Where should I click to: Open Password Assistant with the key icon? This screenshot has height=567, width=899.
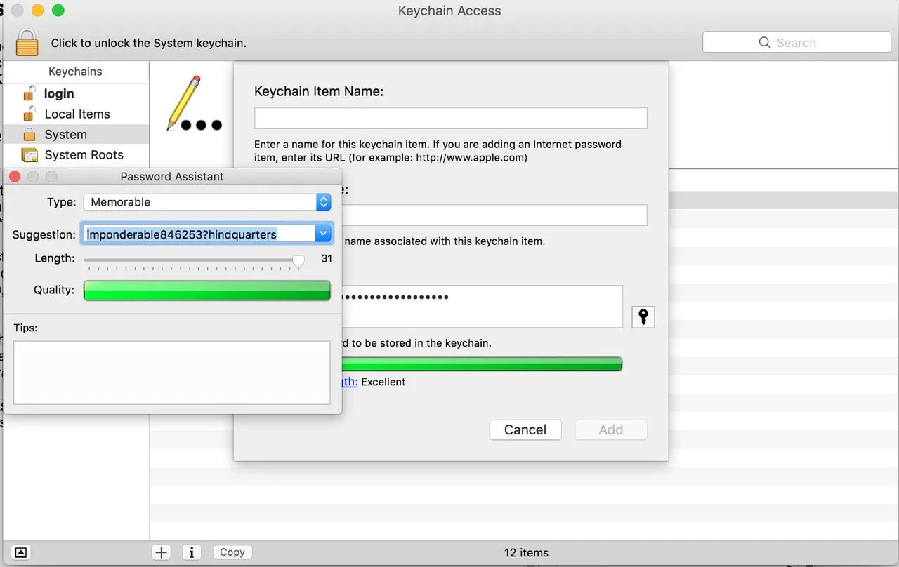643,317
